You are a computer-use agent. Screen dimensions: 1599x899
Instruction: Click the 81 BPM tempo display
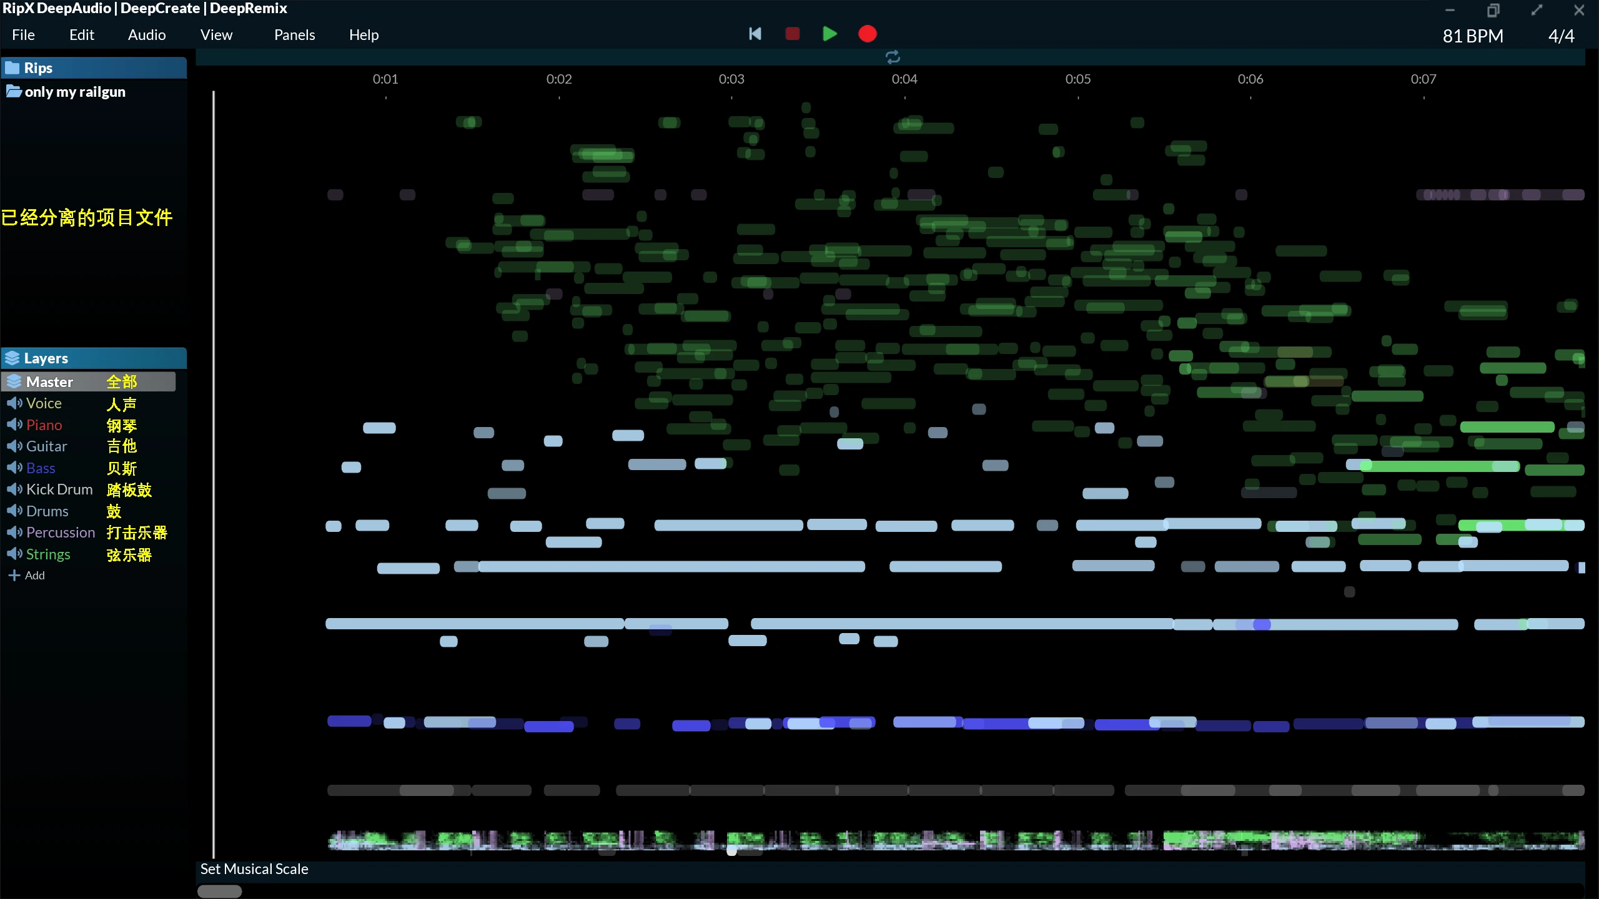coord(1472,36)
